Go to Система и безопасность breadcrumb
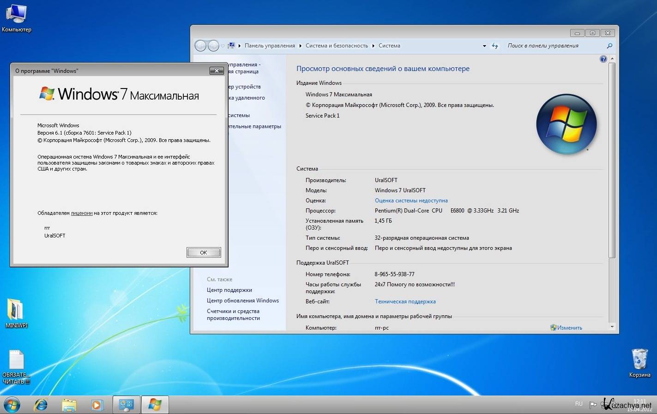 tap(337, 46)
